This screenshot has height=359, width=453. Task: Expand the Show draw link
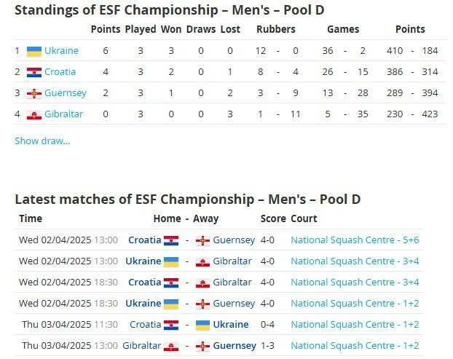point(42,141)
